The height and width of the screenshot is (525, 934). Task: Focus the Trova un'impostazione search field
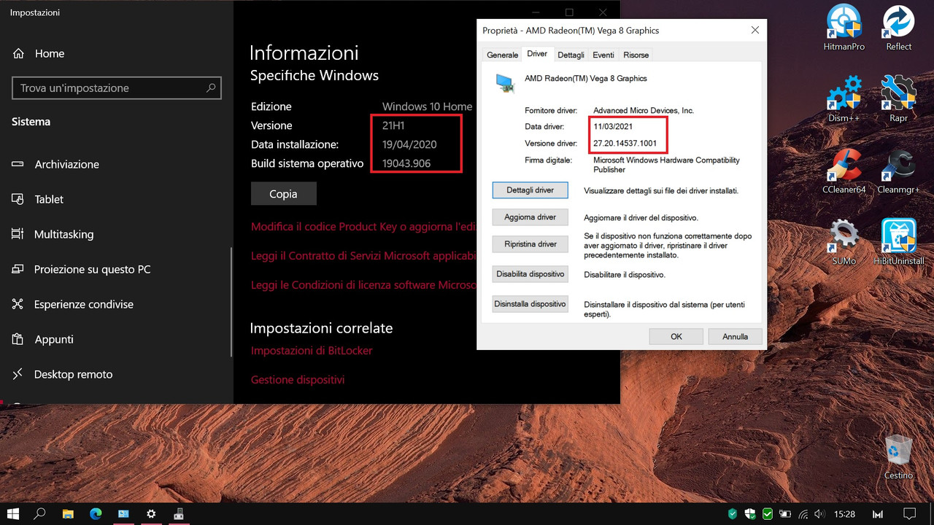(x=117, y=88)
